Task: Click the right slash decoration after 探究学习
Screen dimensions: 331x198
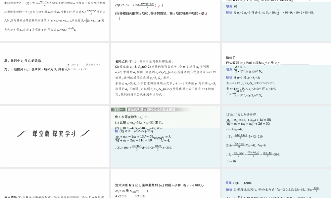Action: click(84, 133)
